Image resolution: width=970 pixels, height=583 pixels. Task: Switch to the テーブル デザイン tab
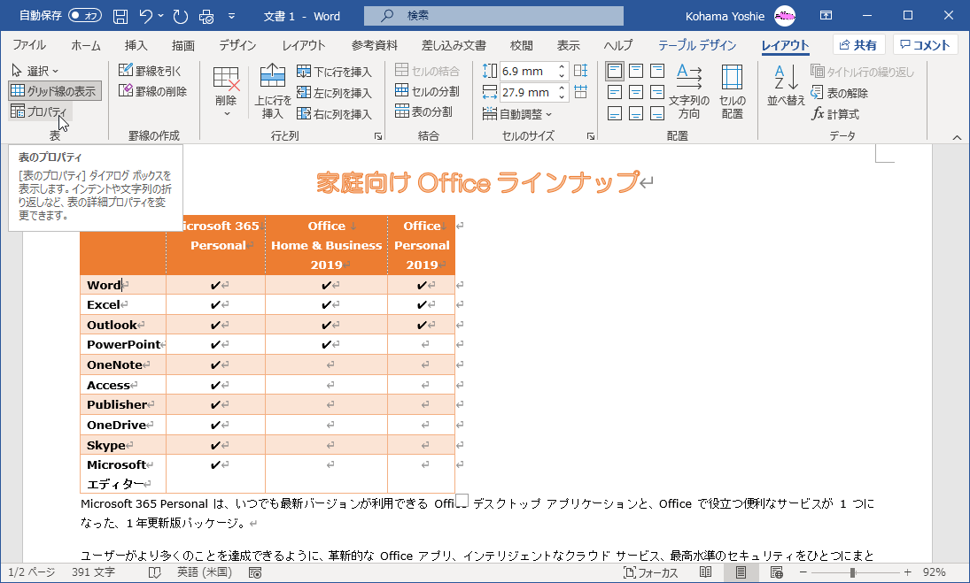[697, 45]
